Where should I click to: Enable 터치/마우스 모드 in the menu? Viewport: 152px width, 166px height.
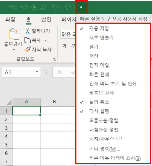click(x=113, y=139)
